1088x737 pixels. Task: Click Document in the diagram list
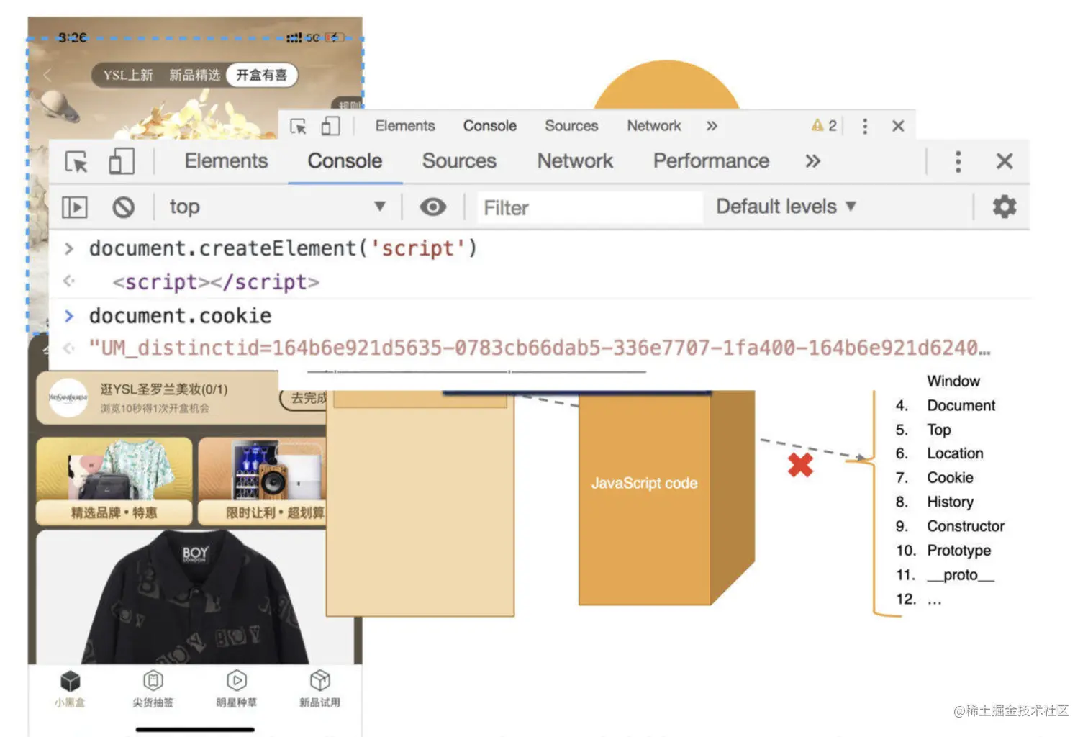tap(961, 405)
